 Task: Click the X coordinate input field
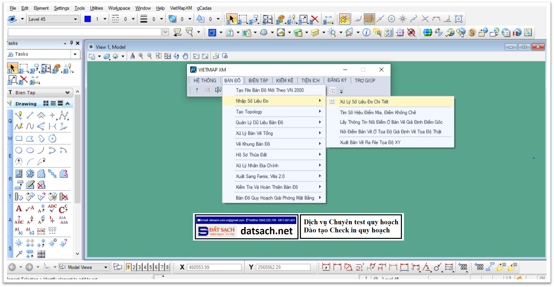pyautogui.click(x=214, y=267)
